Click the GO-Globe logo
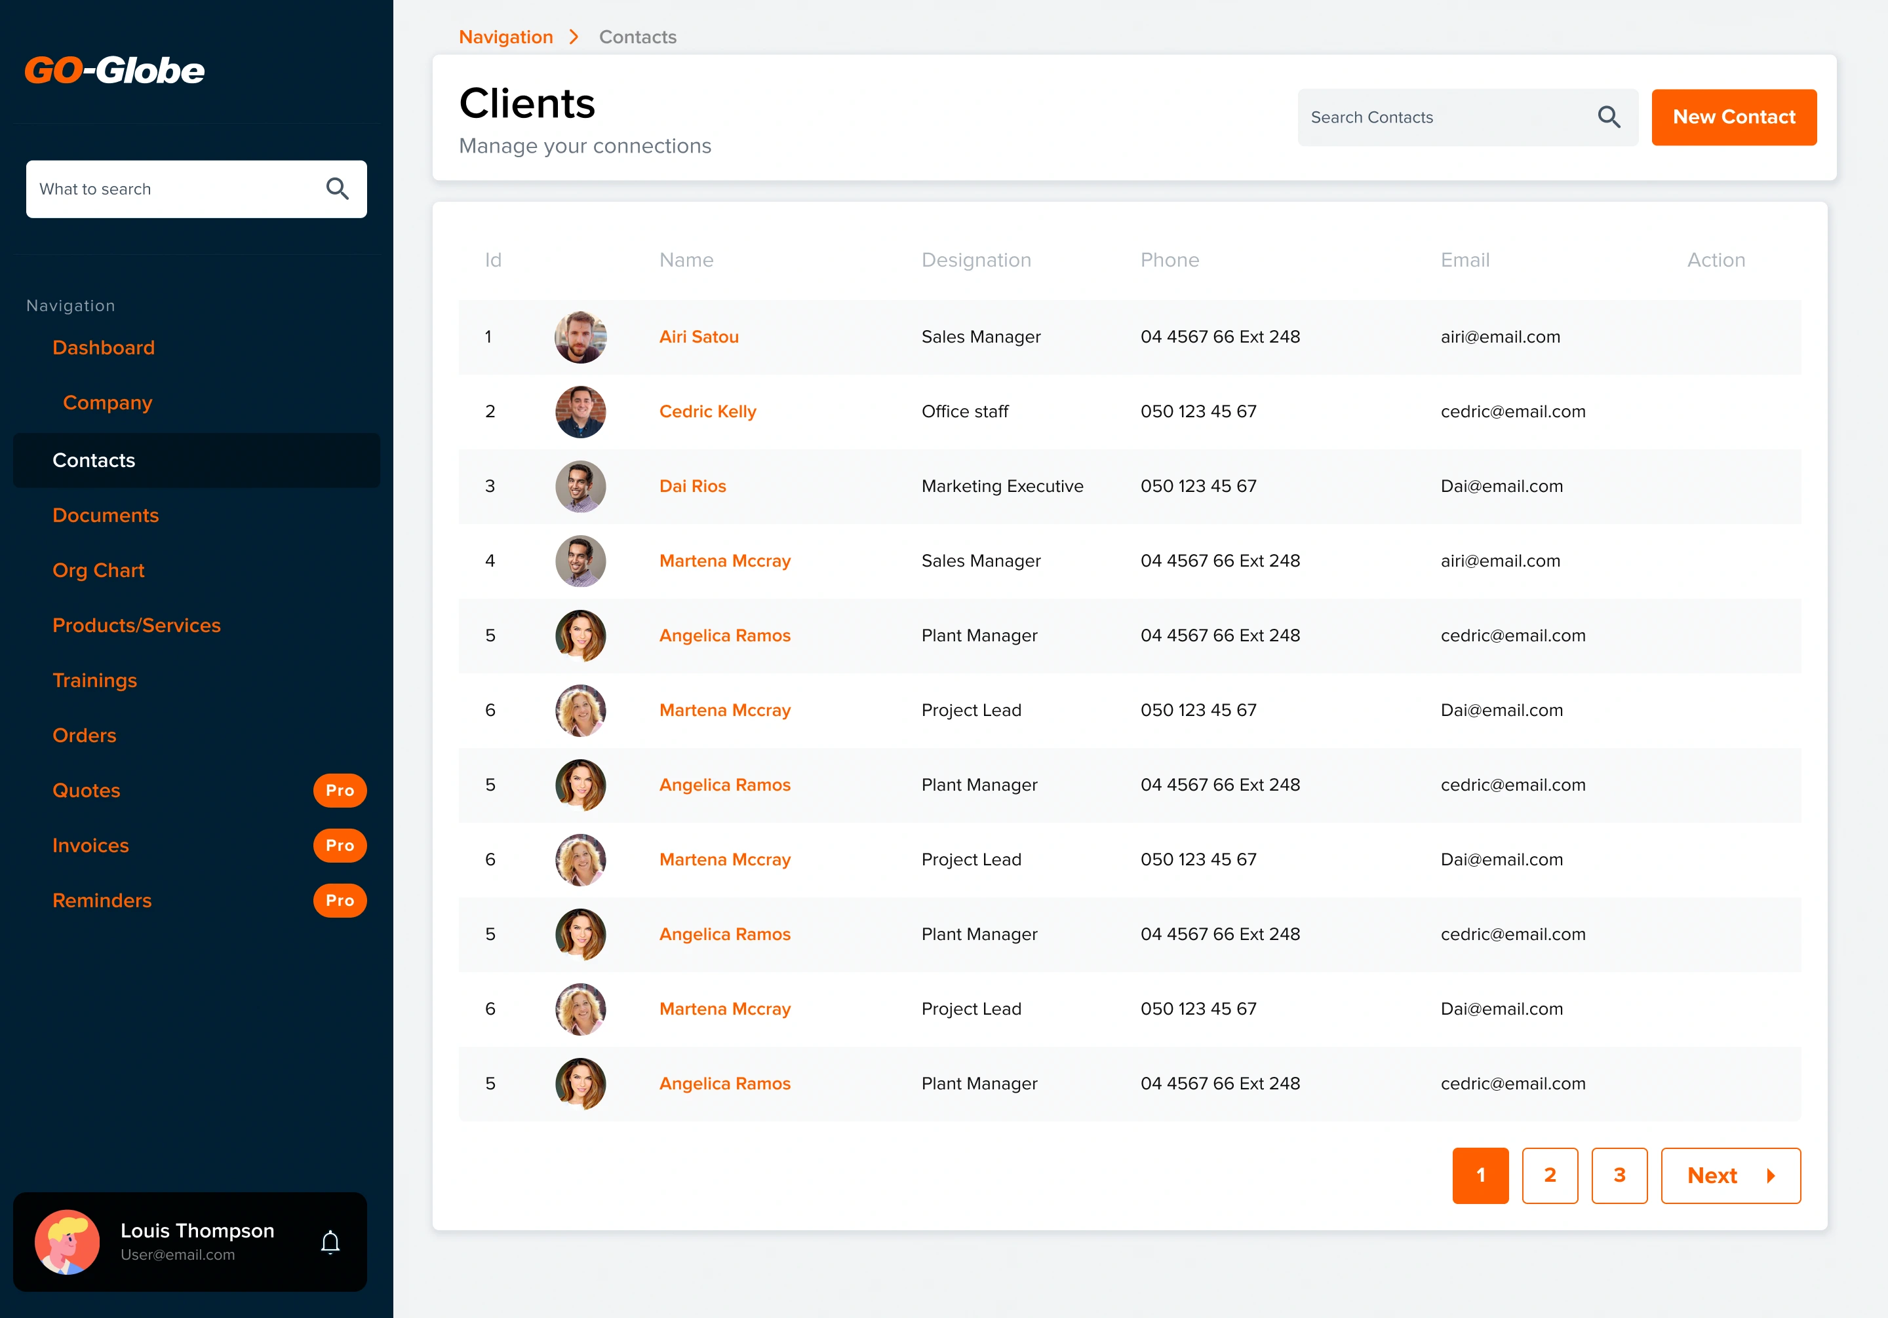The image size is (1888, 1318). pyautogui.click(x=114, y=71)
